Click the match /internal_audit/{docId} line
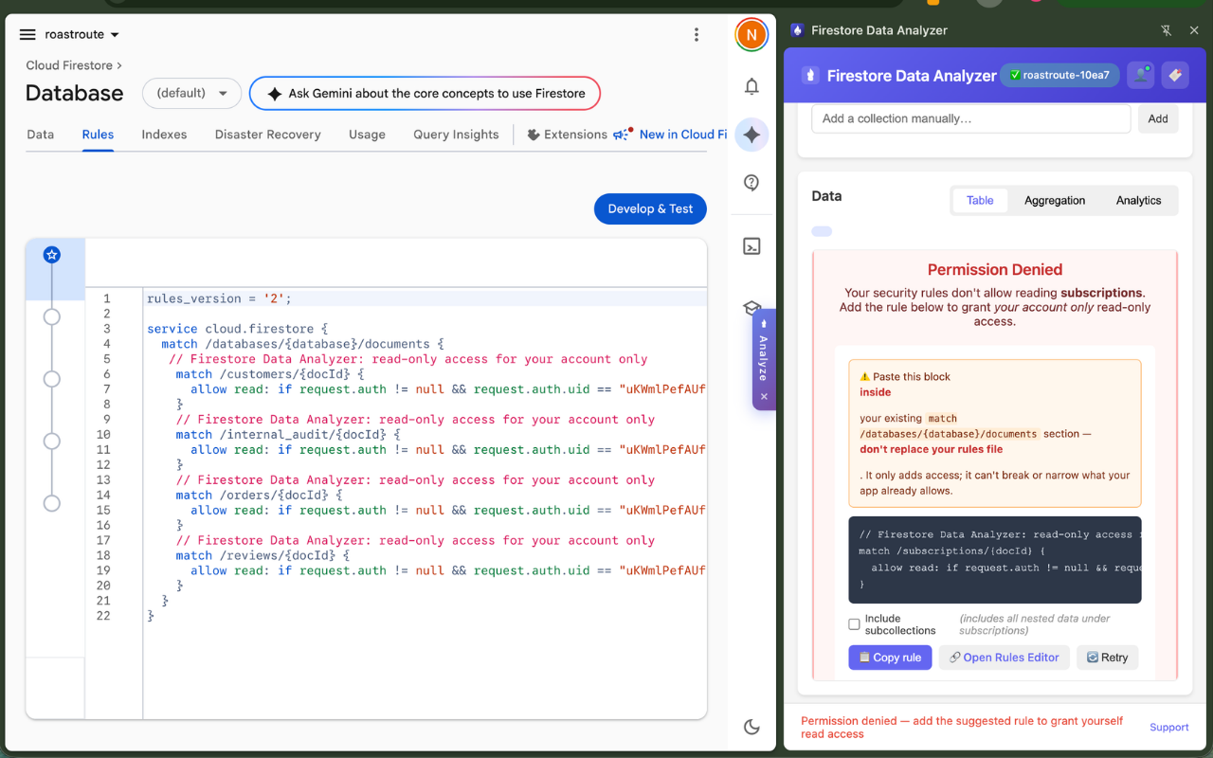The width and height of the screenshot is (1213, 758). point(288,435)
